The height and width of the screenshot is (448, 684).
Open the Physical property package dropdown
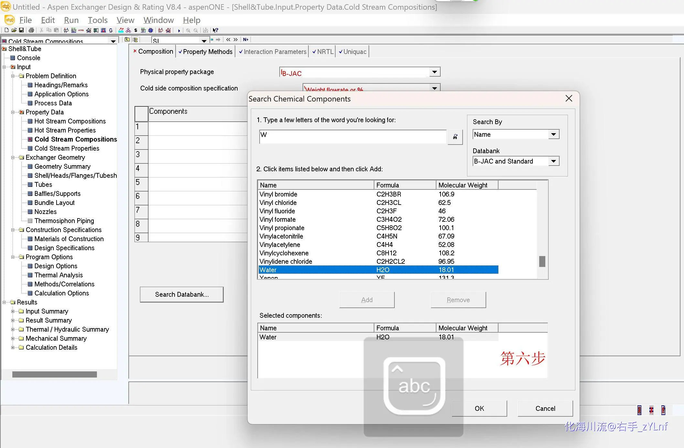pos(434,72)
